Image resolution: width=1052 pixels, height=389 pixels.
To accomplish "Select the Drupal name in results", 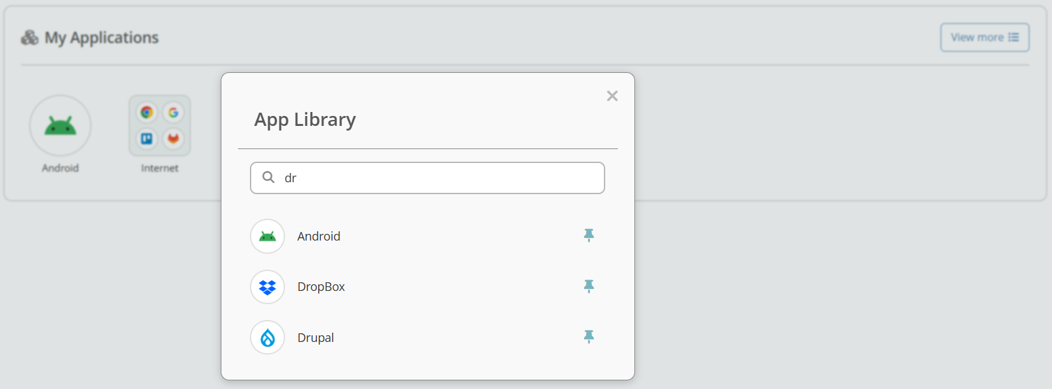I will coord(316,338).
